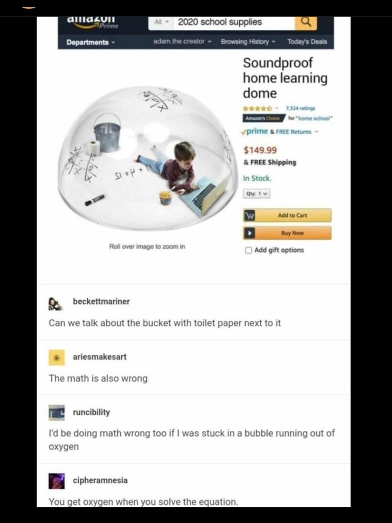Screen dimensions: 392x523
Task: Tick the Add gift options checkbox
Action: point(248,250)
